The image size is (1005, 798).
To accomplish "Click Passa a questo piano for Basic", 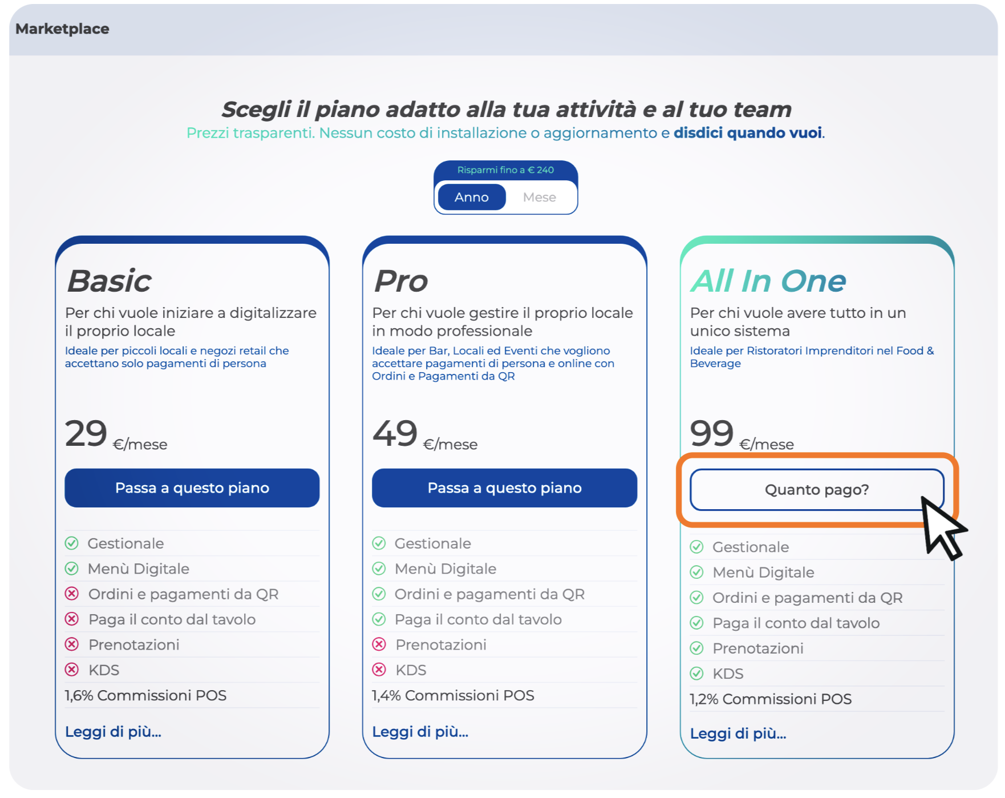I will [192, 488].
